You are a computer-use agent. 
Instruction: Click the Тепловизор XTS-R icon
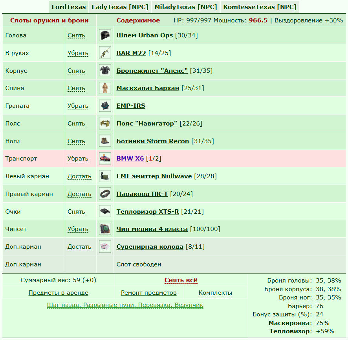pos(105,211)
